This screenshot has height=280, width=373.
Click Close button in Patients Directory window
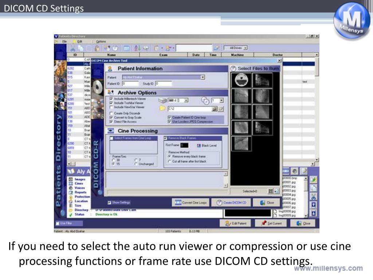click(303, 223)
